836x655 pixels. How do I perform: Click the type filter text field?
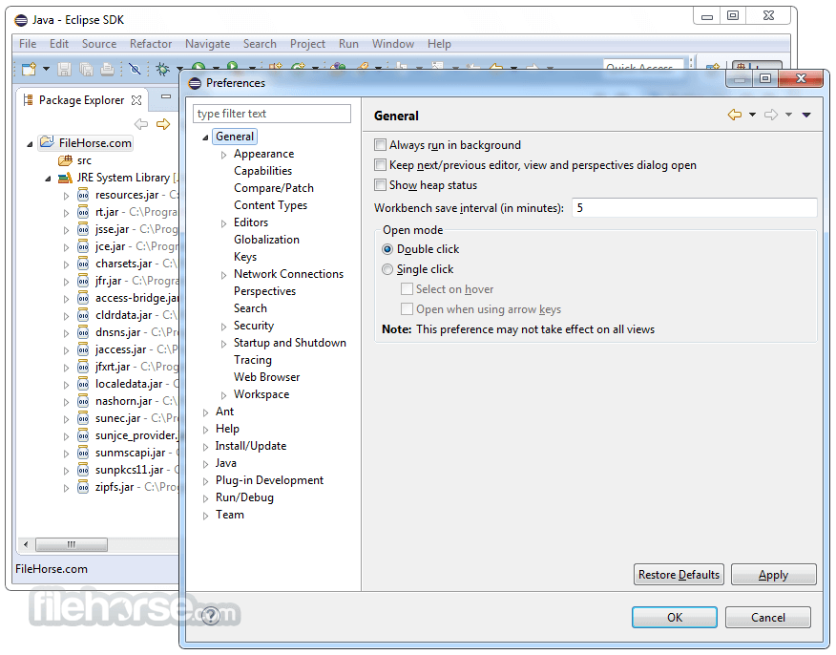pyautogui.click(x=270, y=113)
